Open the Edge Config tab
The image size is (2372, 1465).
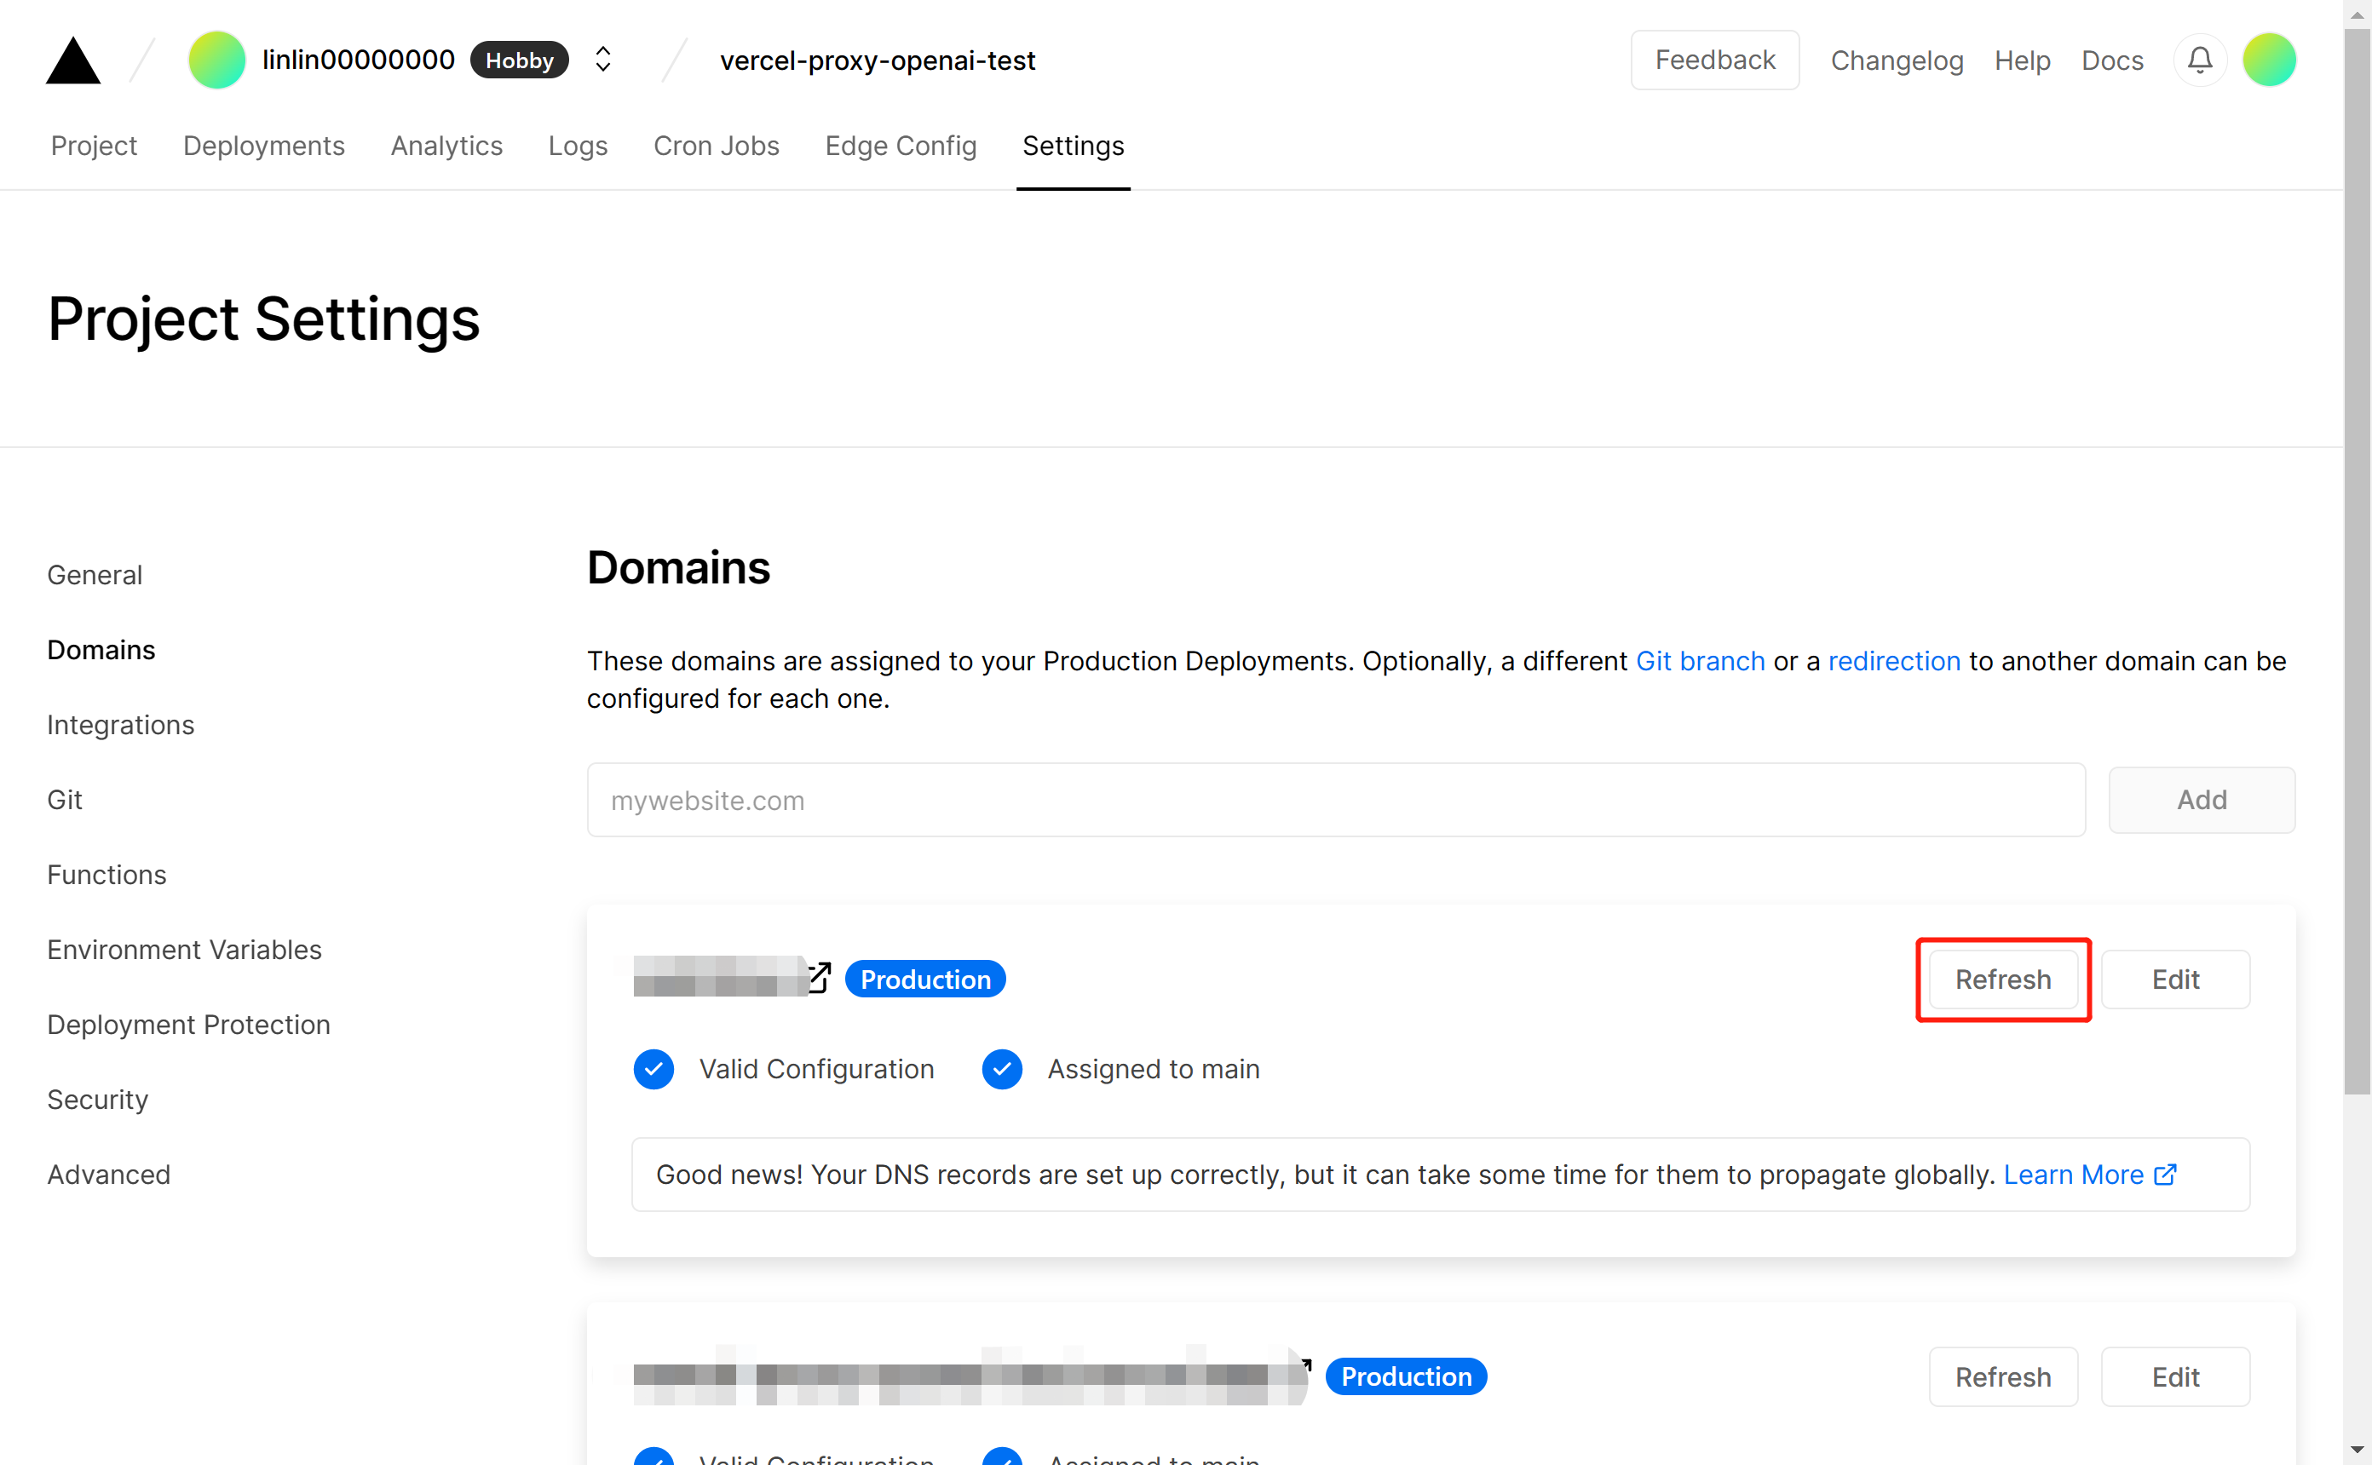coord(901,146)
